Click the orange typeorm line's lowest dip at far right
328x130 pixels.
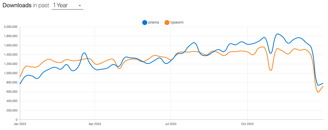point(318,92)
